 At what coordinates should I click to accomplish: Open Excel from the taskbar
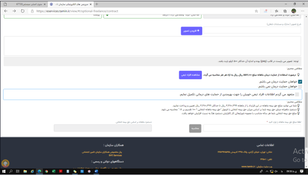coord(54,172)
